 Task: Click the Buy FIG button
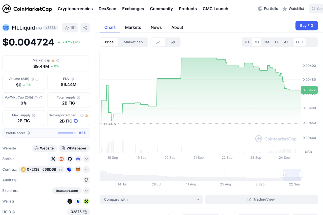pos(307,26)
